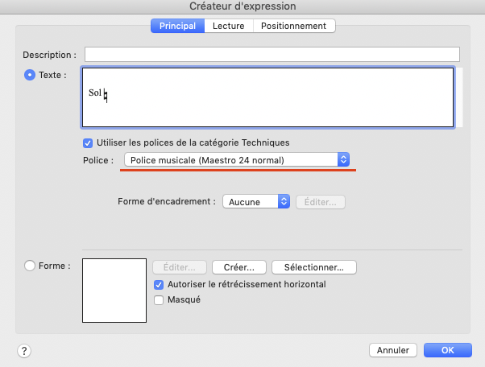Image resolution: width=485 pixels, height=367 pixels.
Task: Cancel the dialog with Annuler
Action: click(x=393, y=351)
